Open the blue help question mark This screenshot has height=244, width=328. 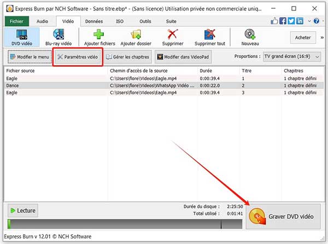317,21
